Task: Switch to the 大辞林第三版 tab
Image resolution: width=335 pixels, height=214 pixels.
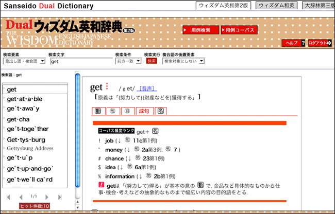Action: tap(319, 6)
